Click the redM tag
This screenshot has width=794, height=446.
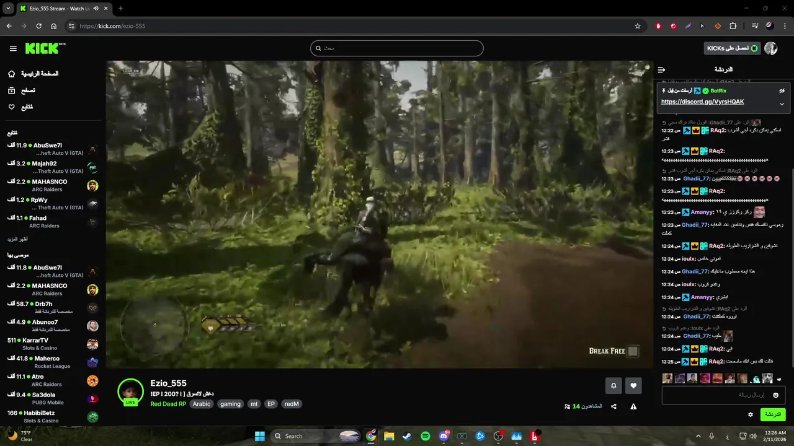click(292, 404)
